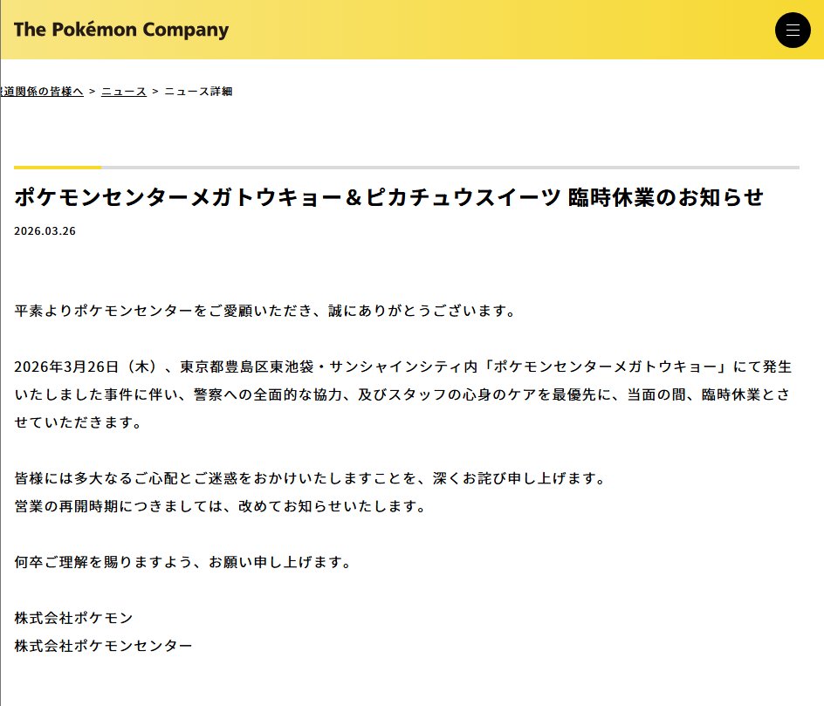The width and height of the screenshot is (824, 706).
Task: Click the sentence starting with 何卒ご理解
Action: pos(182,562)
